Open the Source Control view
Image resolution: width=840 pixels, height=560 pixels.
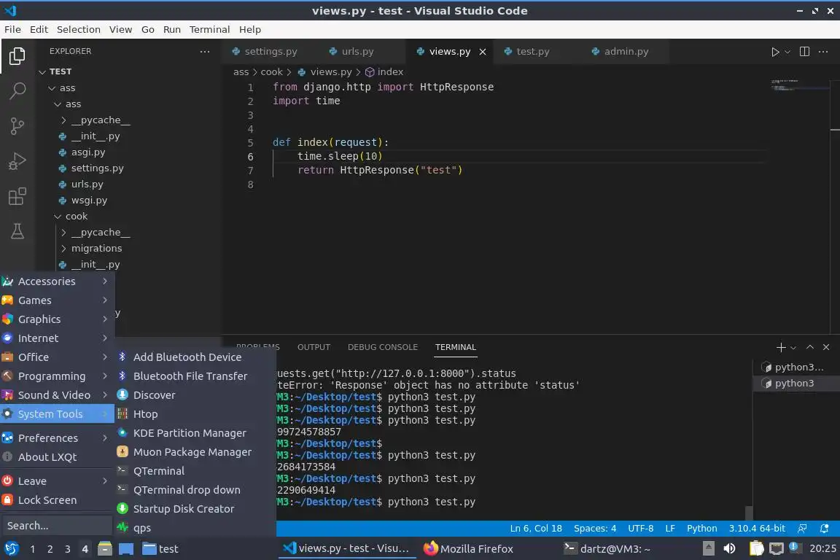(x=17, y=126)
